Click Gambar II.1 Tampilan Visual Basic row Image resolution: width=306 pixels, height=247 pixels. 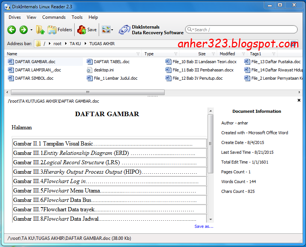point(110,144)
